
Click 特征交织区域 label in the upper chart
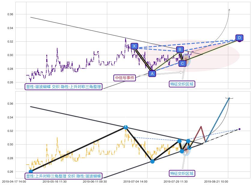click(182, 84)
